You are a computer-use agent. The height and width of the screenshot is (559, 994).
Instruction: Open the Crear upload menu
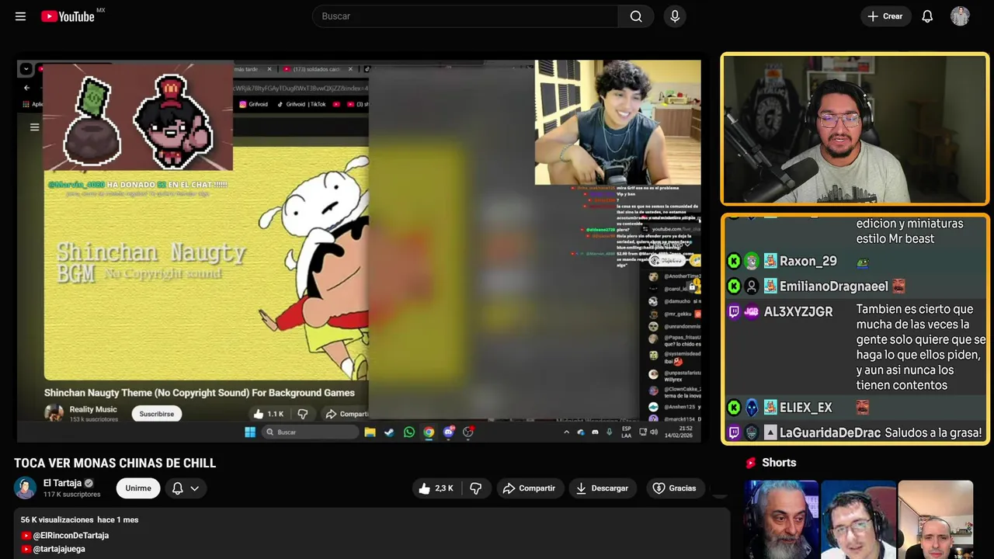[x=885, y=16]
